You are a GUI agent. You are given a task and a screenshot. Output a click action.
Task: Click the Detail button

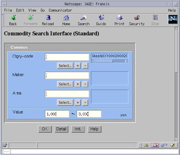tap(62, 129)
